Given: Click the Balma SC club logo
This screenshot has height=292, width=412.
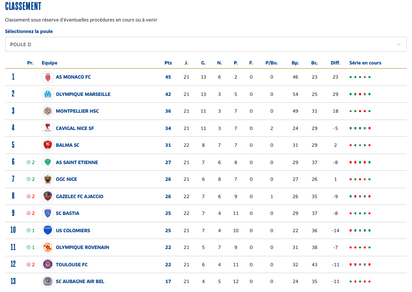Looking at the screenshot, I should (48, 145).
